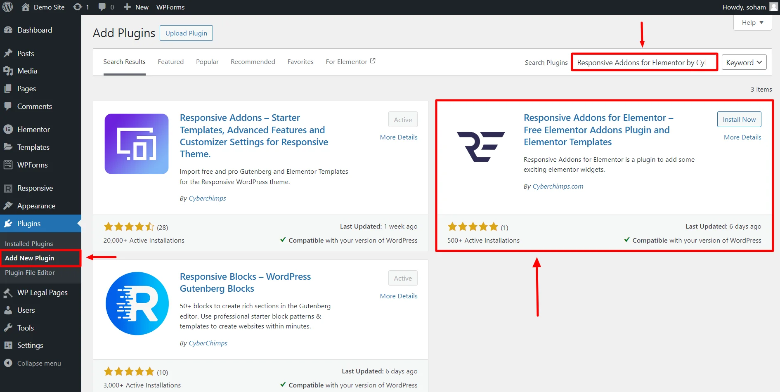
Task: Open More Details for Responsive Addons for Elementor
Action: 742,137
